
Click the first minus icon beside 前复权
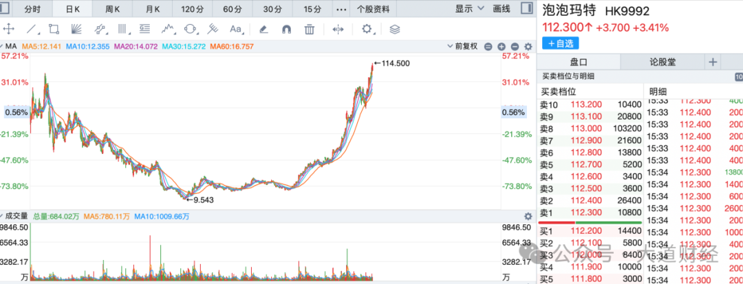(488, 46)
